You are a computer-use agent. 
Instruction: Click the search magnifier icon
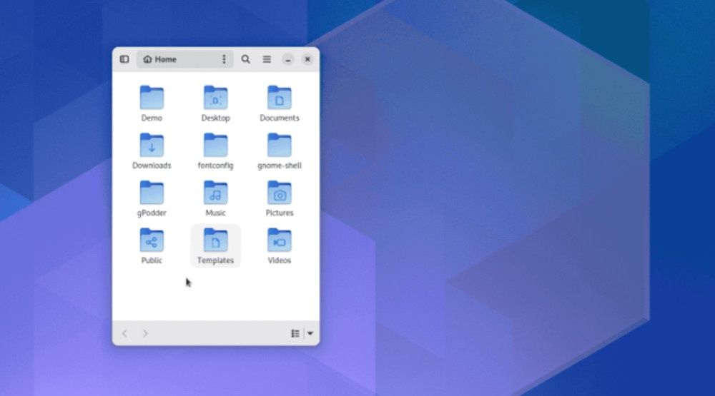[x=245, y=59]
